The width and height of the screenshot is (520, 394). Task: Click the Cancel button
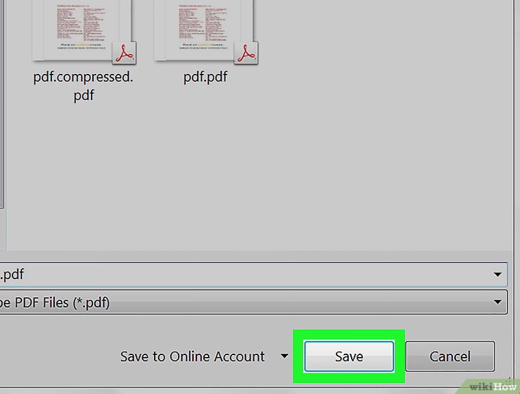(450, 356)
